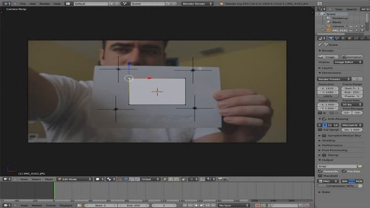This screenshot has width=370, height=208.
Task: Click play reverse animation button
Action: pos(196,206)
